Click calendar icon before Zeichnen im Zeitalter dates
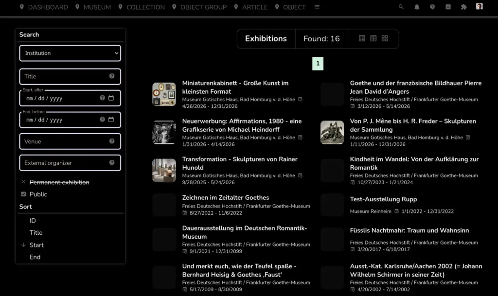Image resolution: width=498 pixels, height=296 pixels. pos(185,213)
